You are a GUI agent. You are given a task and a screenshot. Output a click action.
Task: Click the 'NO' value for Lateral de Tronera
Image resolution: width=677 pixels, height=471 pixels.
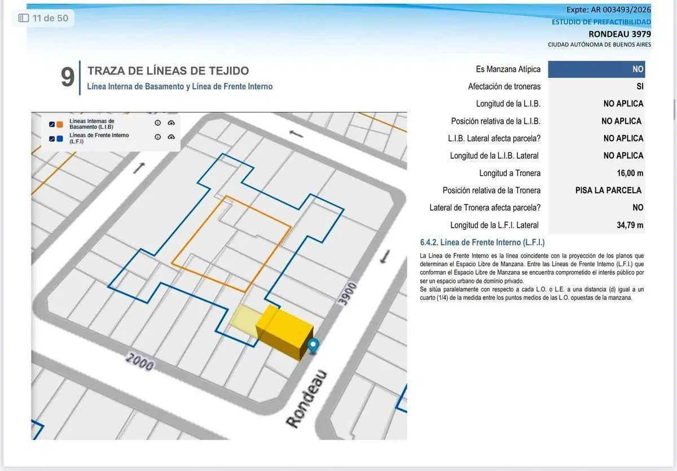click(638, 208)
